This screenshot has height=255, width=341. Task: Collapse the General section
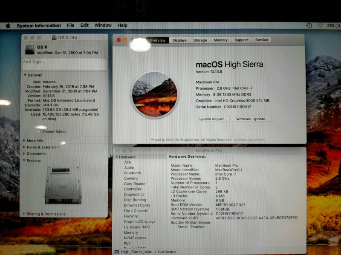pyautogui.click(x=25, y=75)
